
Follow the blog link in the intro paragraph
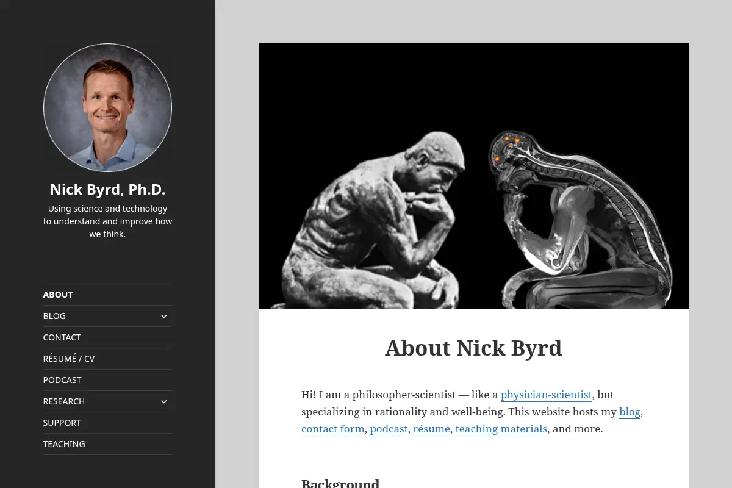point(630,412)
